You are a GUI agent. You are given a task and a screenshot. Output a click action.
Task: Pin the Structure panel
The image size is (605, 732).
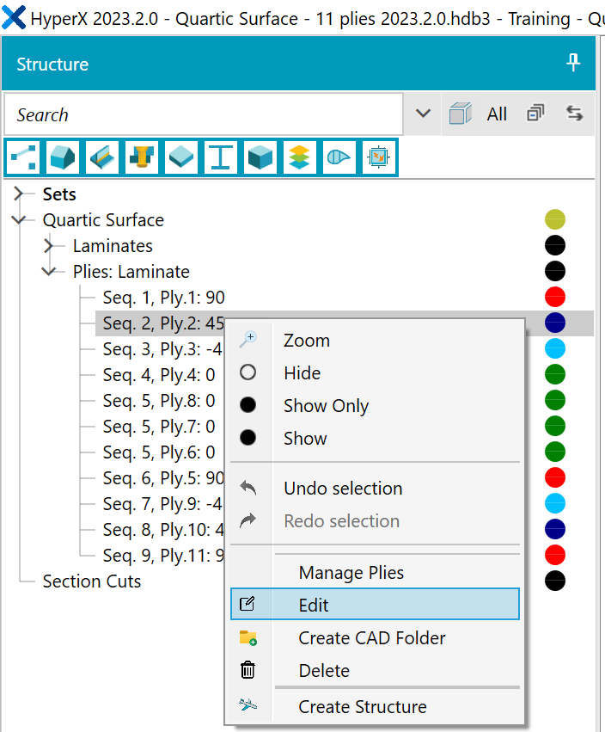point(573,63)
